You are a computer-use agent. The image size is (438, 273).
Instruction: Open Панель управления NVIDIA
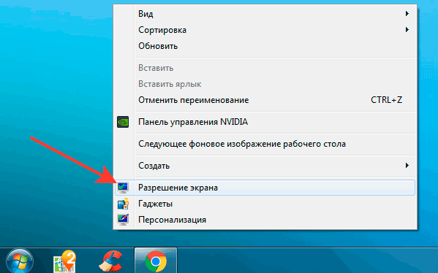pyautogui.click(x=265, y=122)
